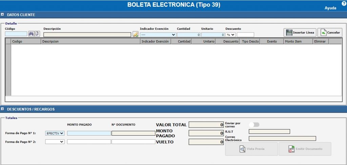Click the Cantidad input field
This screenshot has width=347, height=165.
click(188, 34)
